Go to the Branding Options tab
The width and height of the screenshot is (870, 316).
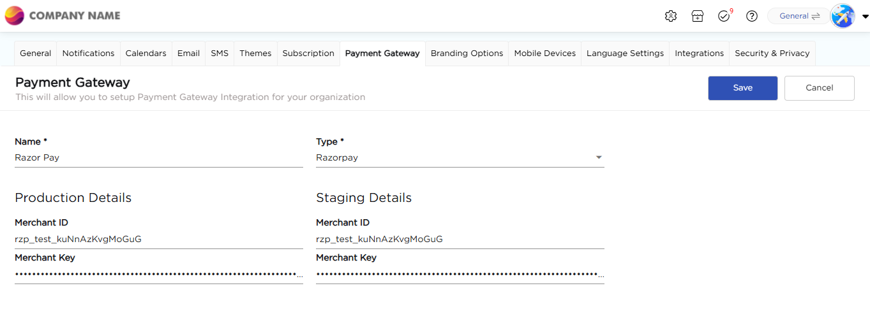click(x=467, y=54)
